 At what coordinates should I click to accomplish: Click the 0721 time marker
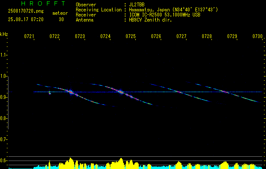29,36
